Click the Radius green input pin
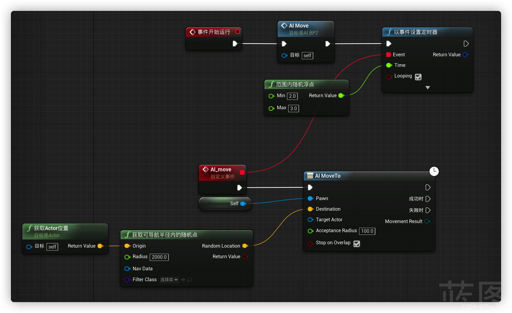Screen dimensions: 512x313 point(127,257)
